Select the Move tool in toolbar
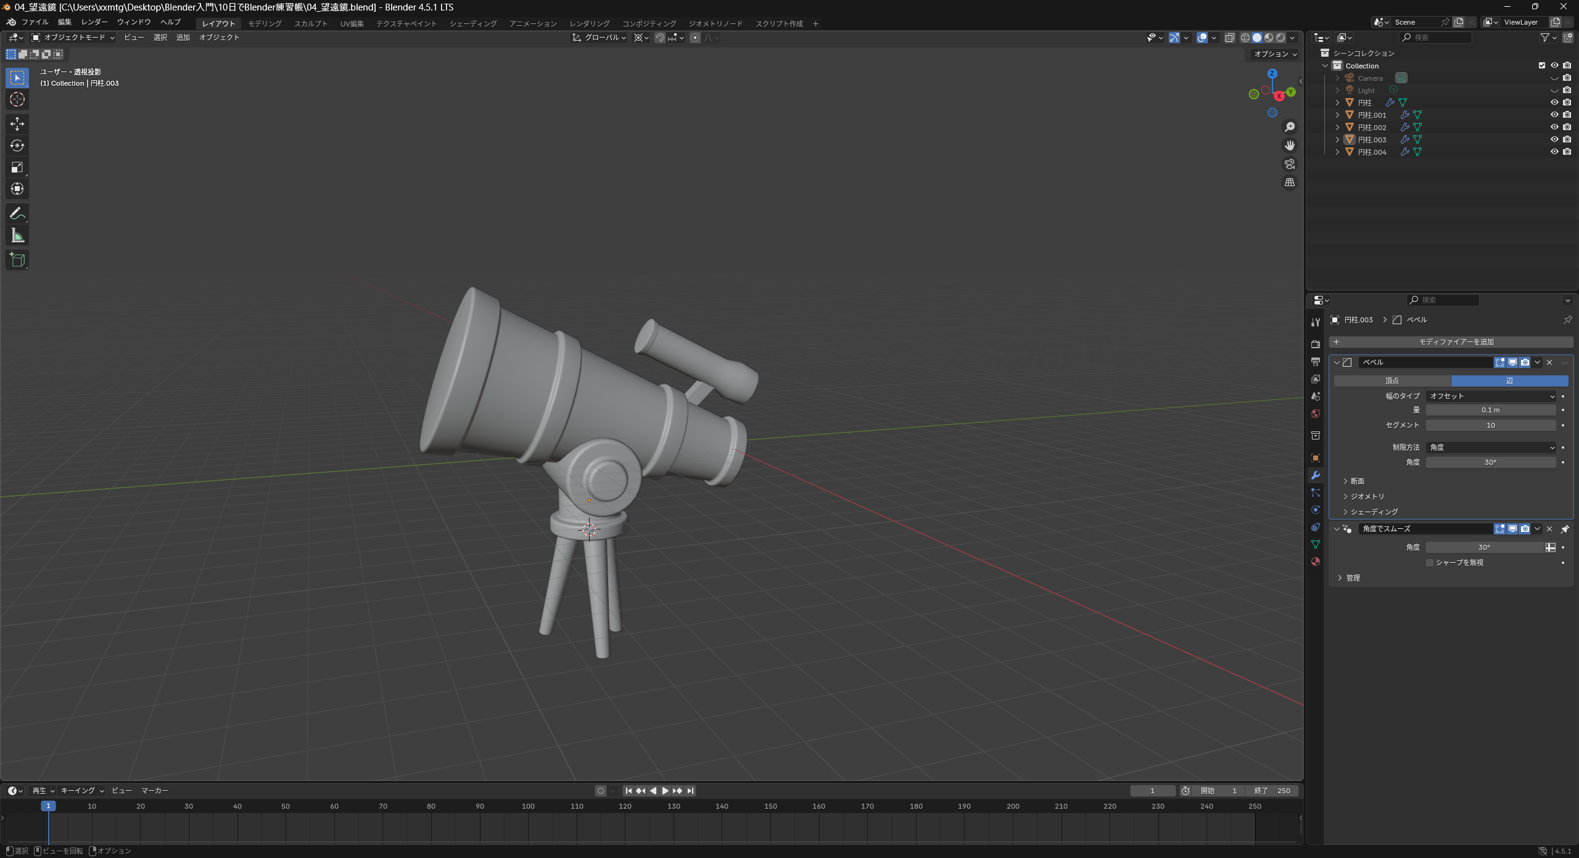The width and height of the screenshot is (1579, 858). coord(17,124)
